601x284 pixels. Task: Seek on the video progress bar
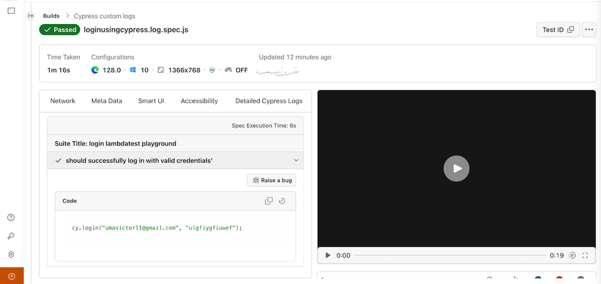point(450,255)
